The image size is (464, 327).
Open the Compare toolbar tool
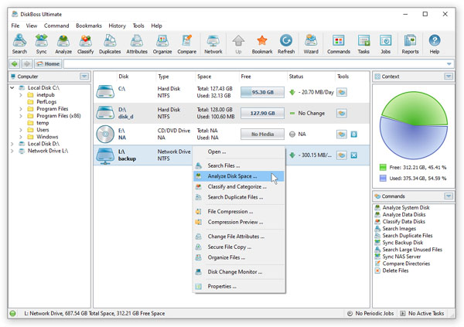click(x=186, y=44)
